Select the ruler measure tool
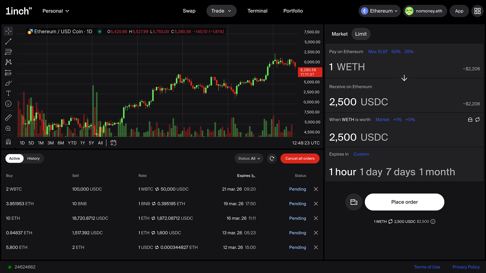Screen dimensions: 486x273 [8, 118]
